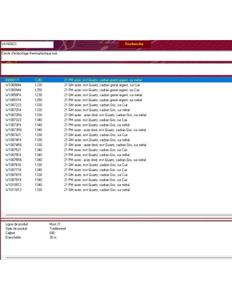Screen dimensions: 232x300
Task: Select row W1007718 in the list
Action: pos(117,170)
